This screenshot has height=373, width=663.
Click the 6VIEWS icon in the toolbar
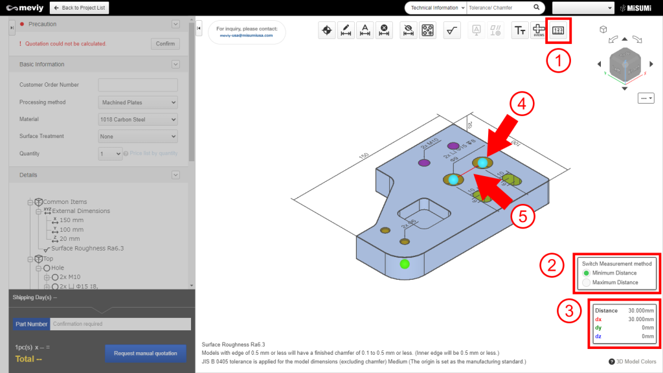(539, 30)
